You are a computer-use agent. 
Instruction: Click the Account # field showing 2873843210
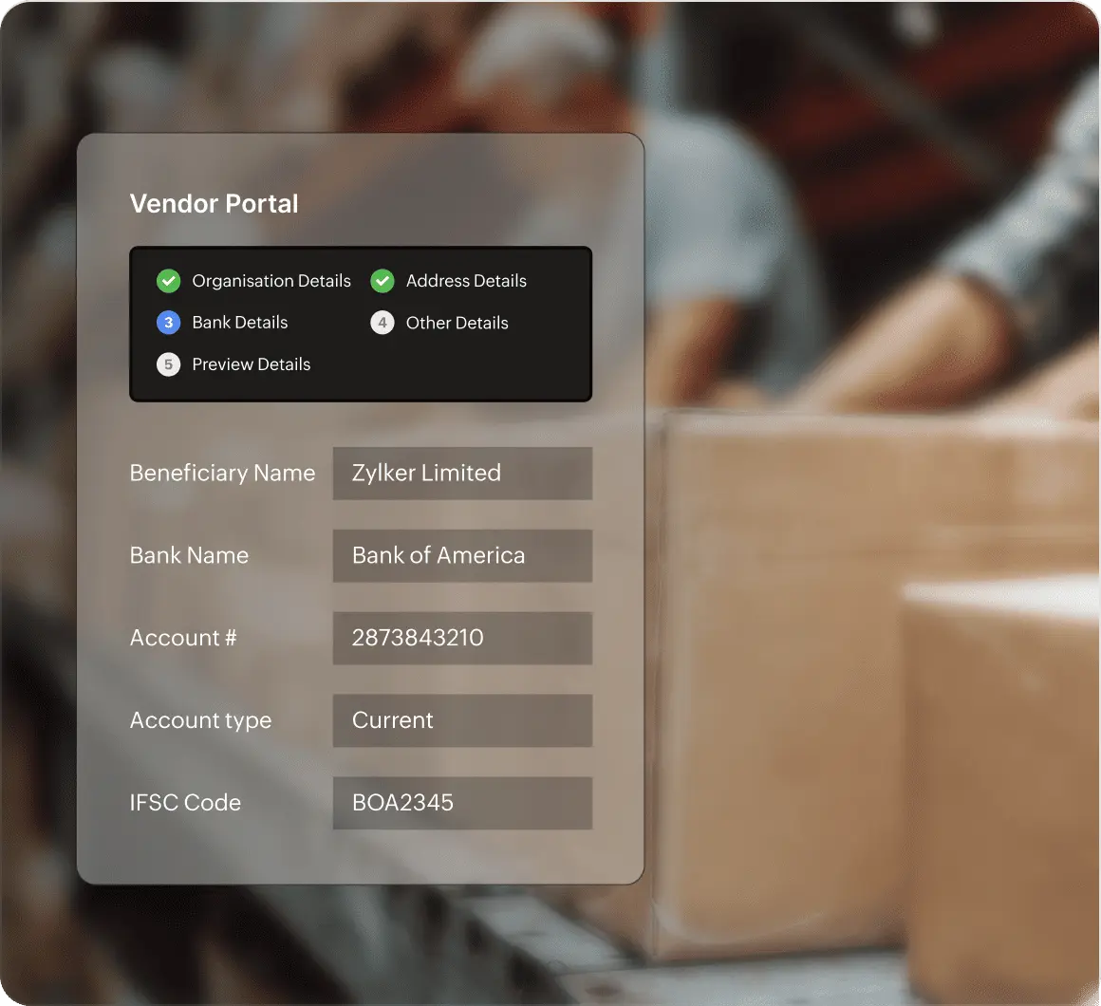pyautogui.click(x=463, y=638)
